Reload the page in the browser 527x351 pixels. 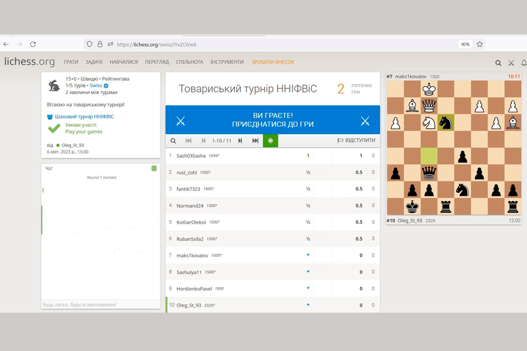[33, 44]
